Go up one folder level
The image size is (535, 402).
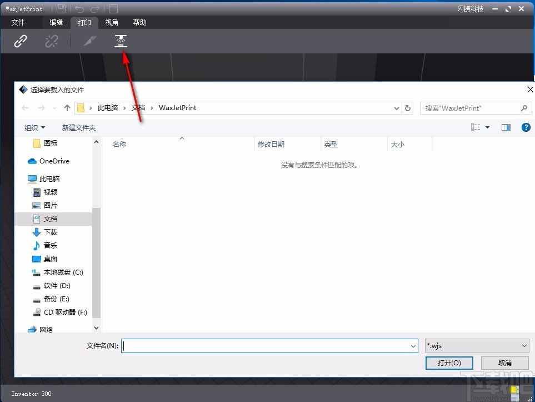point(67,108)
